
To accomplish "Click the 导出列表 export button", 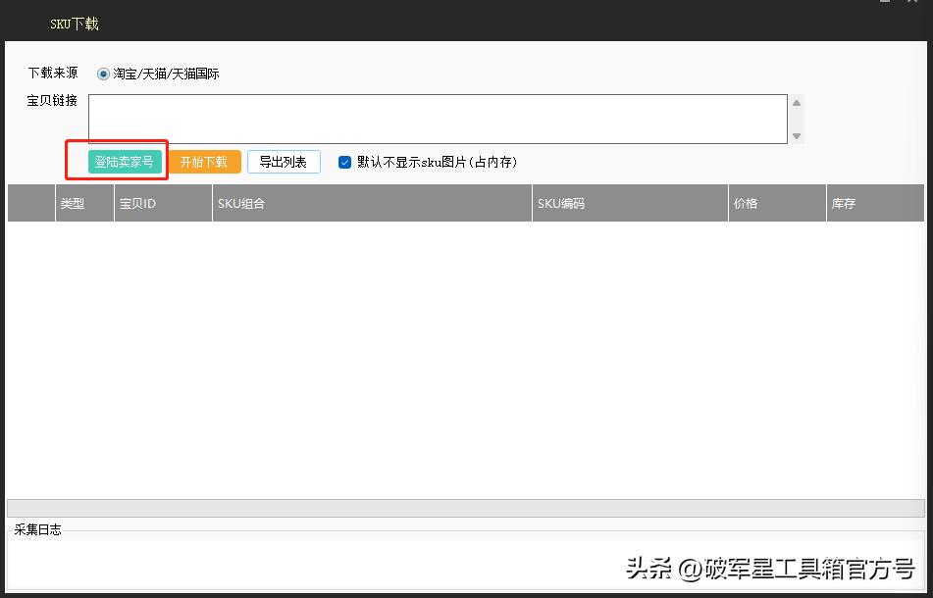I will (x=284, y=162).
